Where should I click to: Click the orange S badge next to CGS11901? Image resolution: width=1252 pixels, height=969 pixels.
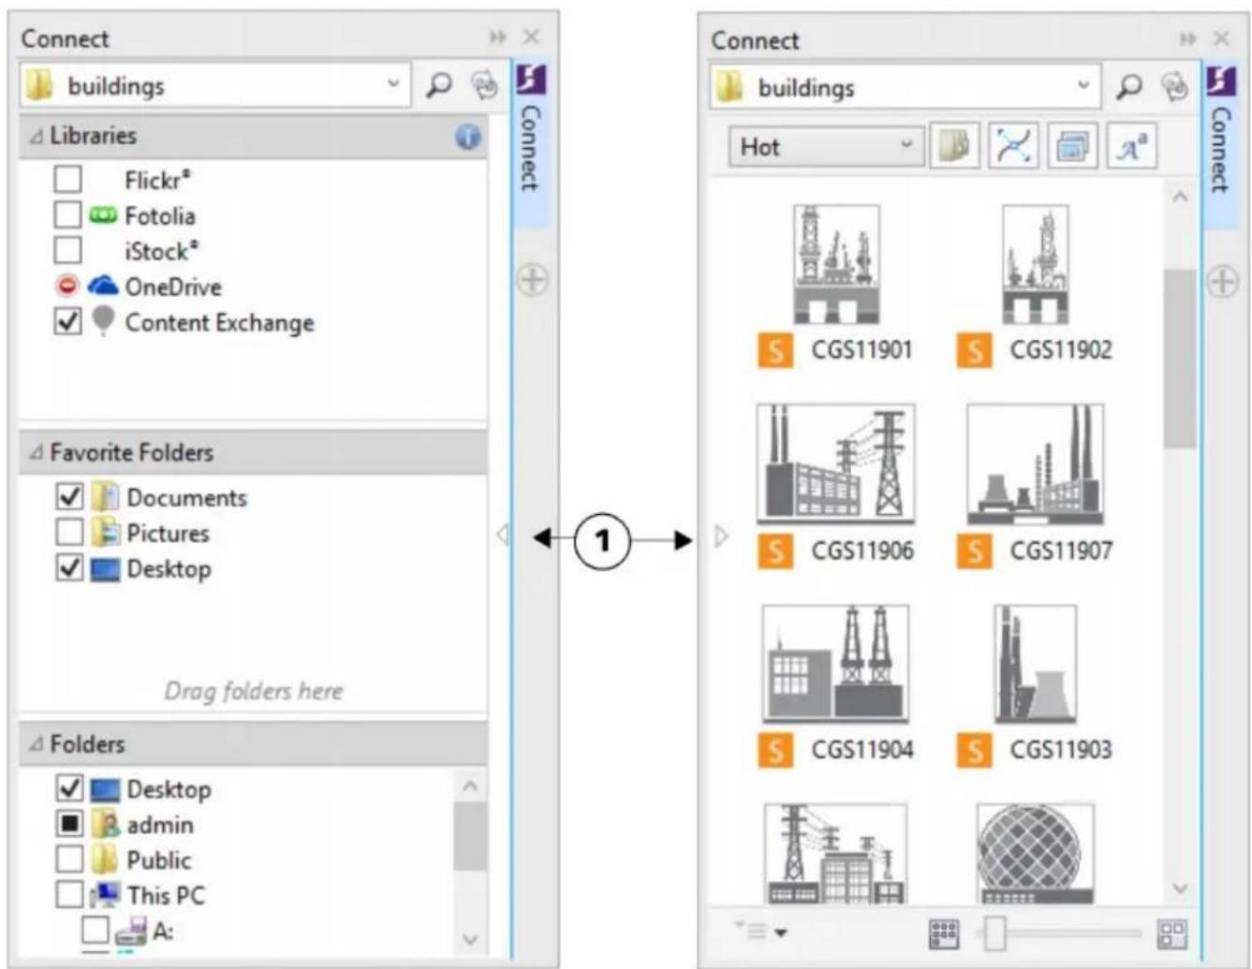tap(775, 351)
